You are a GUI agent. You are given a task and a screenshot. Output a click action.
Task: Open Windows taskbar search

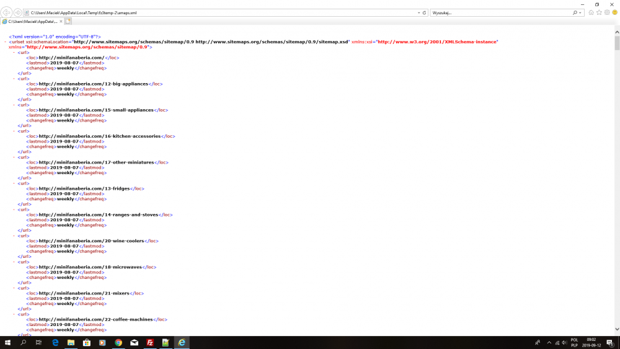click(x=23, y=343)
